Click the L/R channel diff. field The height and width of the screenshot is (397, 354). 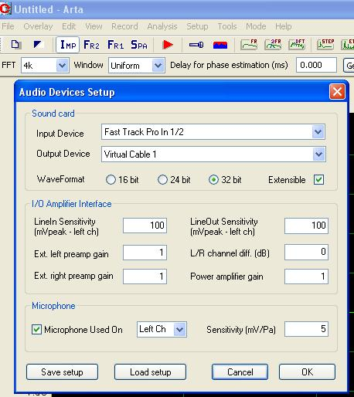pyautogui.click(x=306, y=252)
